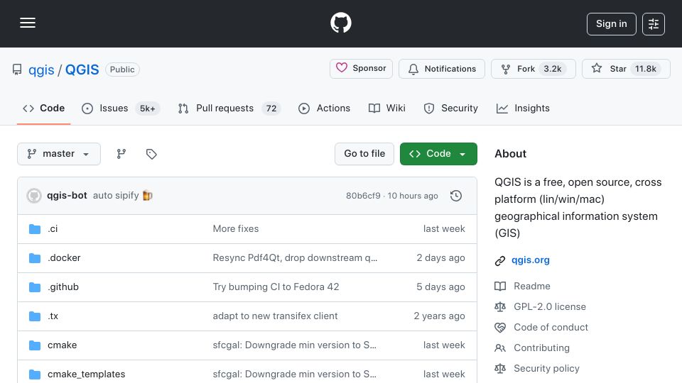The width and height of the screenshot is (682, 383).
Task: Expand the master branch dropdown
Action: point(59,154)
